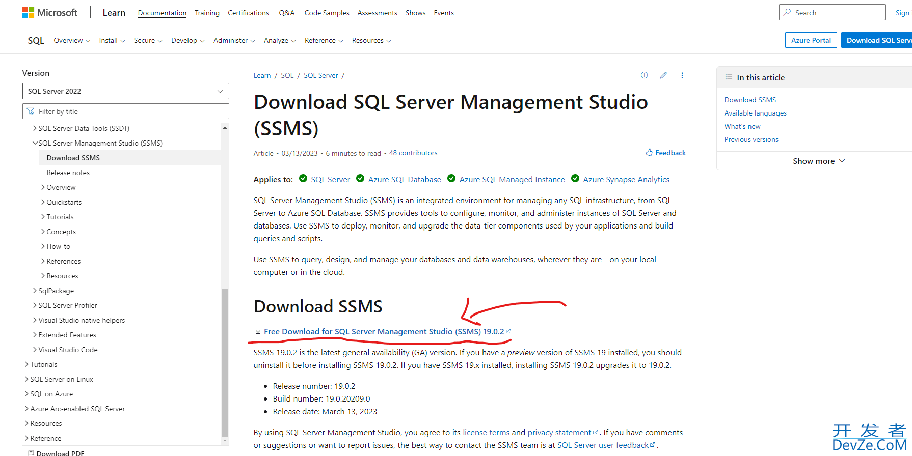Expand SQL Server Data Tools (SSDT) node

point(35,128)
